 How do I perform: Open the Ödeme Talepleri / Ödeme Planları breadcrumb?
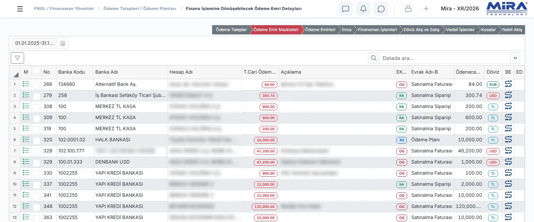(140, 9)
